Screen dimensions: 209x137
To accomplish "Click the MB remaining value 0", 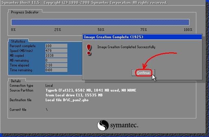I will pos(56,60).
